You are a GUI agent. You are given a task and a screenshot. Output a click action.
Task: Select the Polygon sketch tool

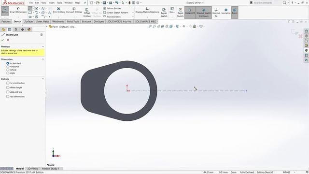coord(37,17)
